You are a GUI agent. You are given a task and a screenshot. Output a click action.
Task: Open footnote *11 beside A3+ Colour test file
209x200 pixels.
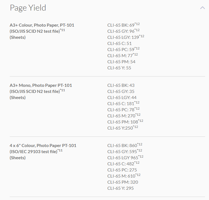63,30
